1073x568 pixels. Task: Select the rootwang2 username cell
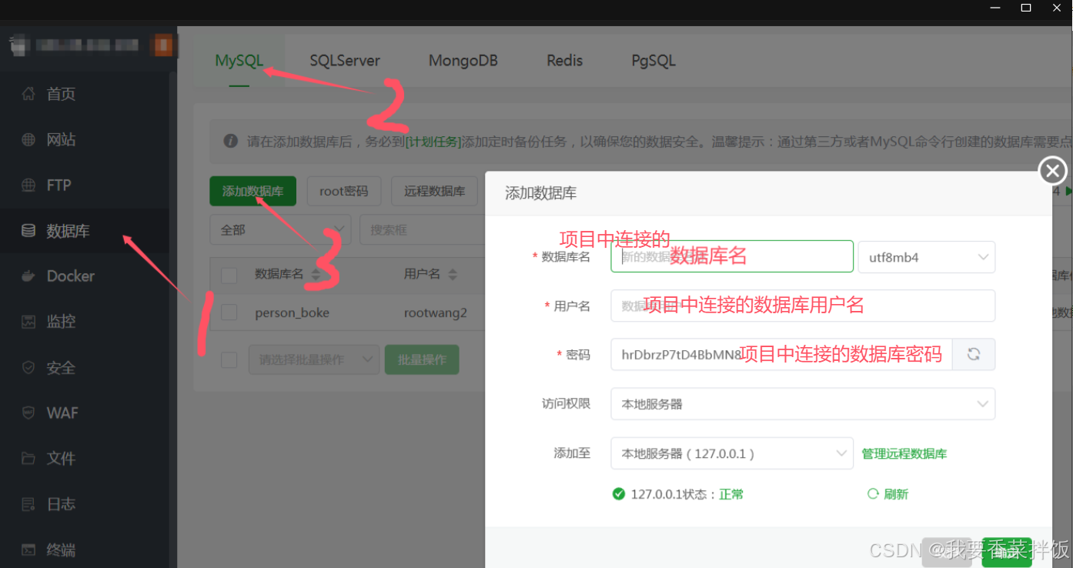coord(436,312)
